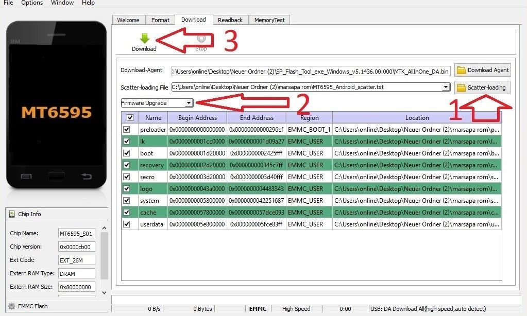Click the Extern RAM Type field DRAM

coord(77,274)
